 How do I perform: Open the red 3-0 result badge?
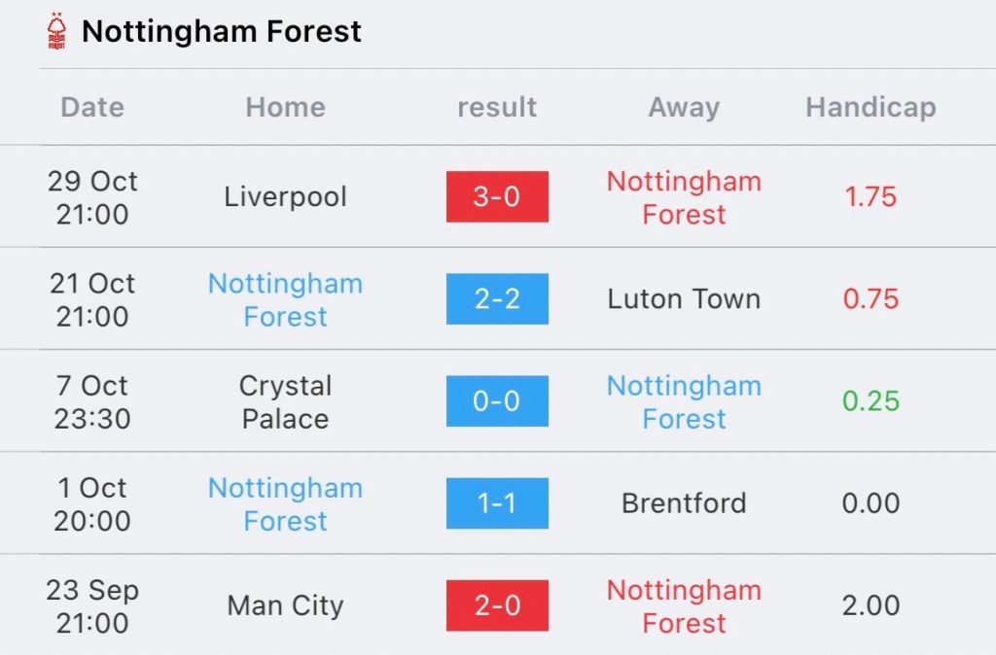pos(497,197)
